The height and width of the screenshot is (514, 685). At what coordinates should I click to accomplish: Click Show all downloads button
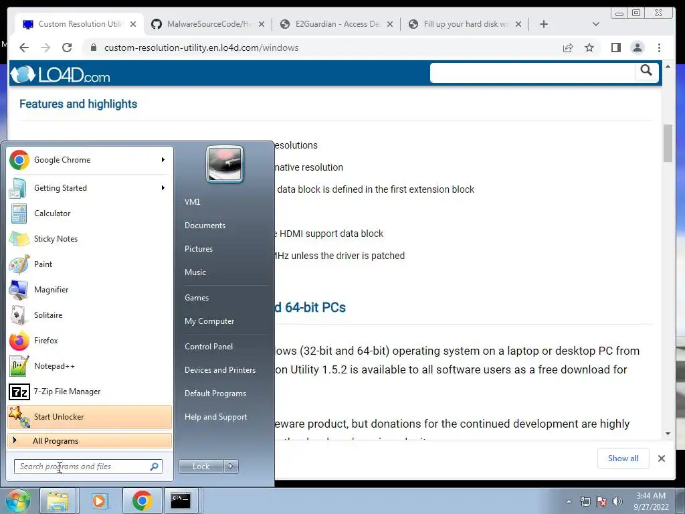[623, 458]
